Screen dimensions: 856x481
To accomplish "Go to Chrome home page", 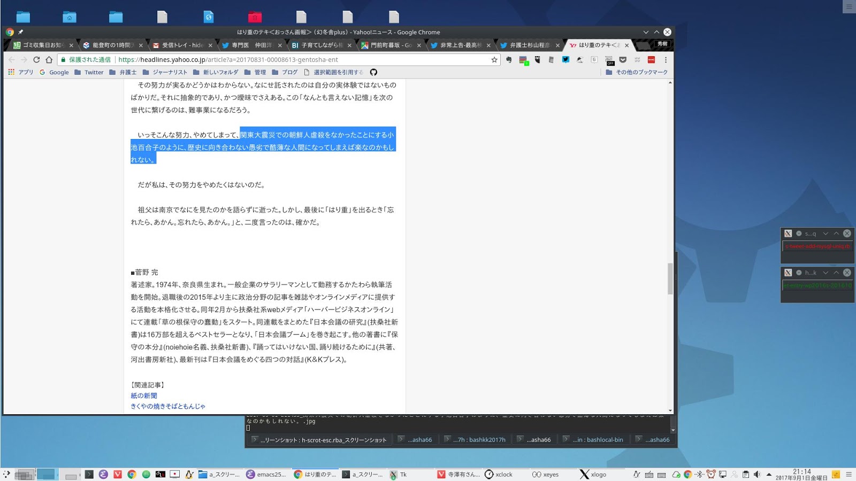I will pos(49,60).
